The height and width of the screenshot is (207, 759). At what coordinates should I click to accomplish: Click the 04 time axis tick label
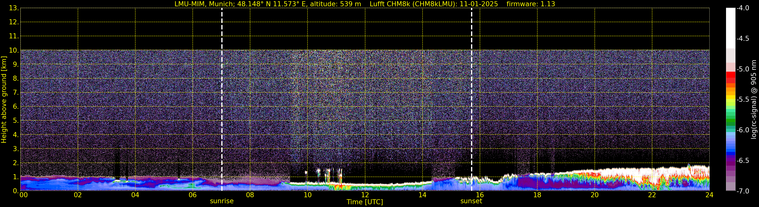135,195
